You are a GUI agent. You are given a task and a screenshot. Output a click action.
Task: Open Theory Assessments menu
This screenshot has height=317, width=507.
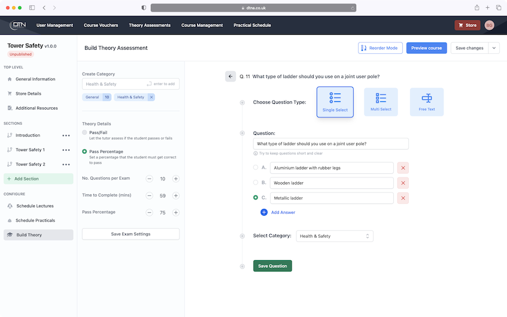coord(150,25)
